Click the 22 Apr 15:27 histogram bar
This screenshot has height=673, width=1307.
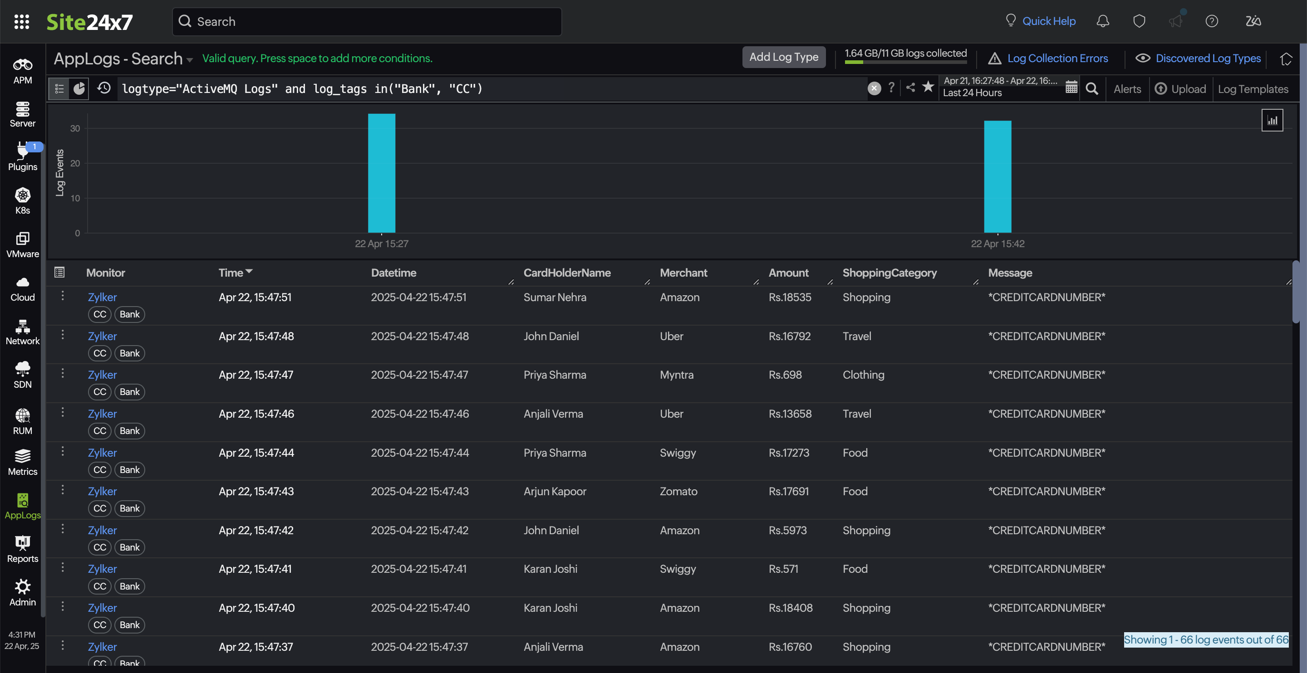pyautogui.click(x=382, y=173)
